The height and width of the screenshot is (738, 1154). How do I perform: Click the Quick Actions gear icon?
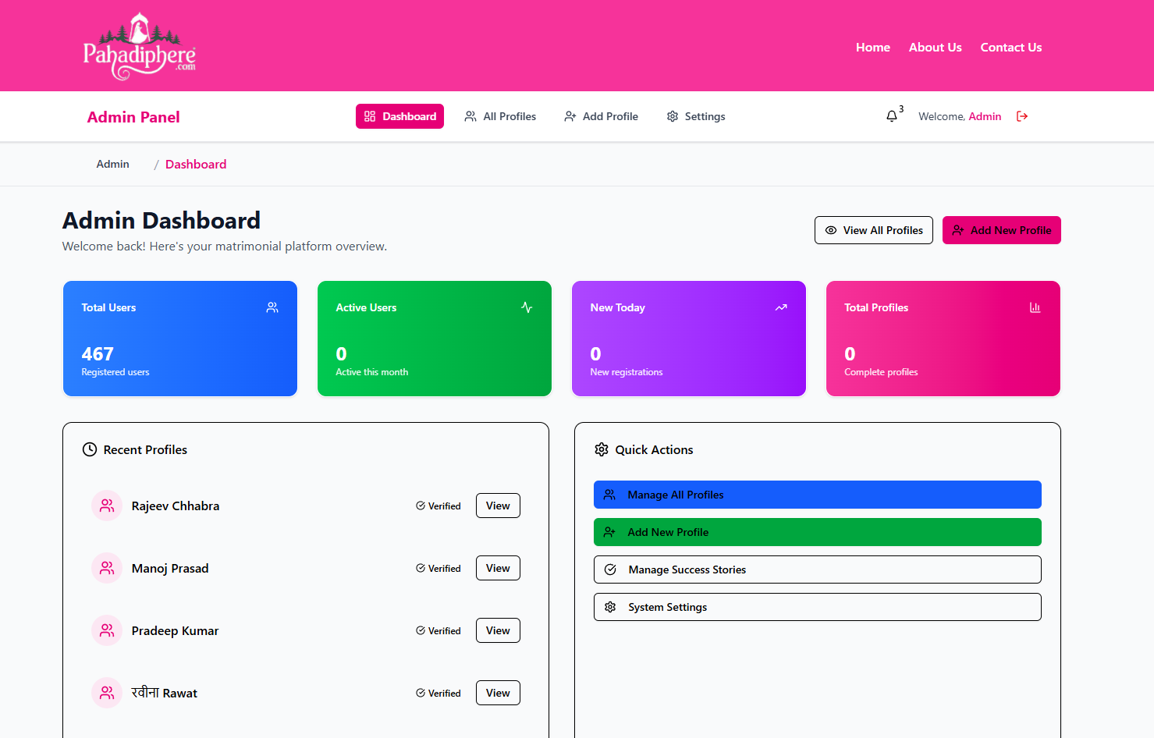[x=602, y=449]
